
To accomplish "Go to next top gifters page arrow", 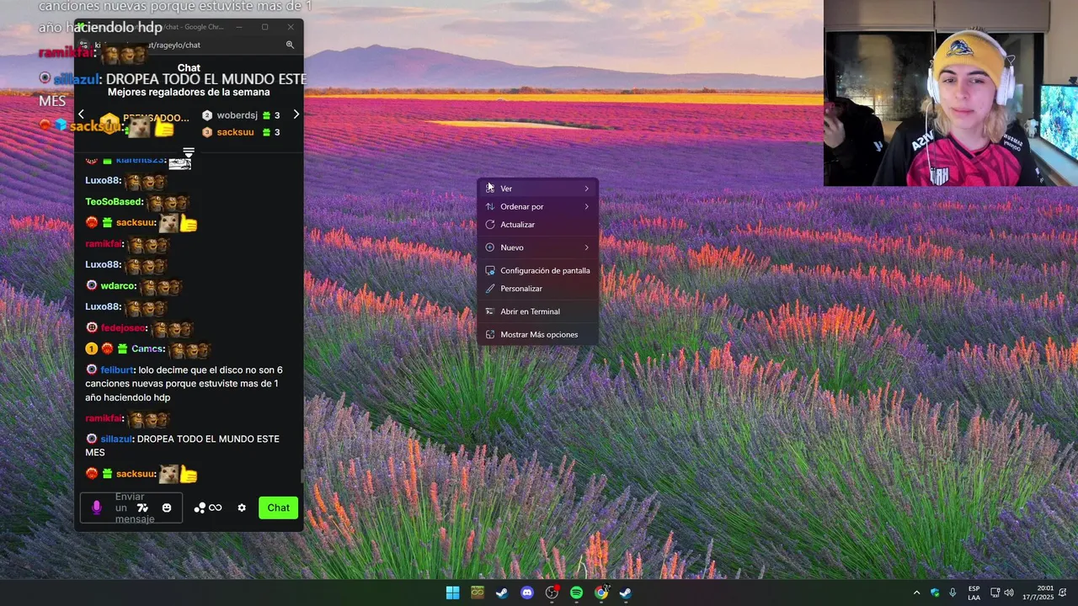I will [x=296, y=114].
